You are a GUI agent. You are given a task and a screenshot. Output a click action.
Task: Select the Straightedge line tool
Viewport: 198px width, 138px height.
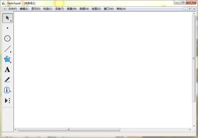[x=7, y=49]
